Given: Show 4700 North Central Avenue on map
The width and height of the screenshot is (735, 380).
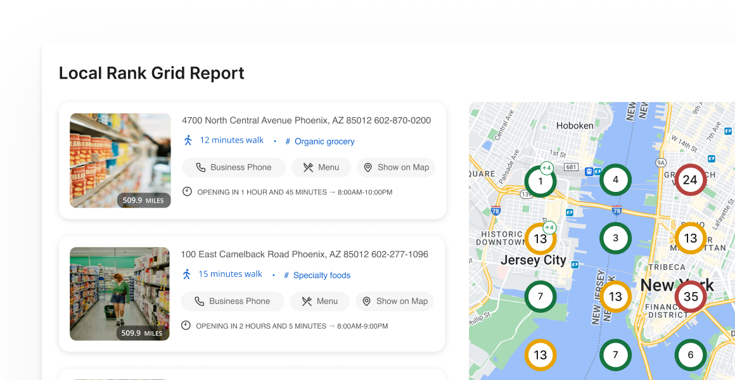Looking at the screenshot, I should pos(396,167).
